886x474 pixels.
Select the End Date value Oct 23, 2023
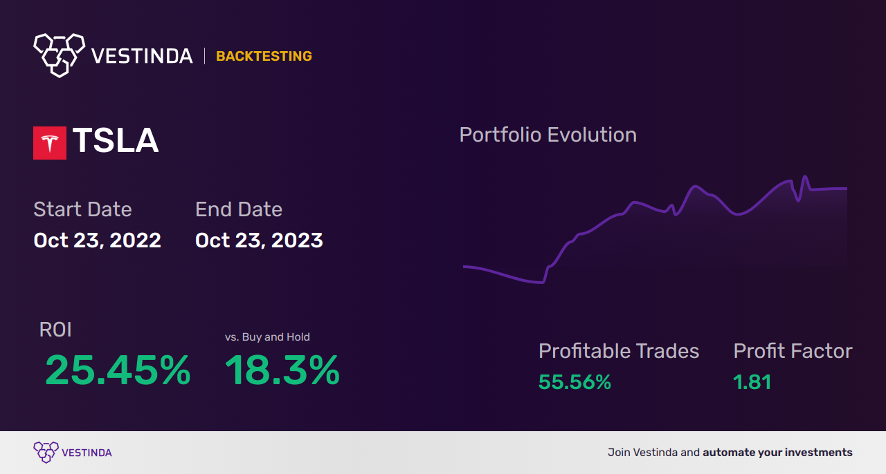(x=259, y=240)
